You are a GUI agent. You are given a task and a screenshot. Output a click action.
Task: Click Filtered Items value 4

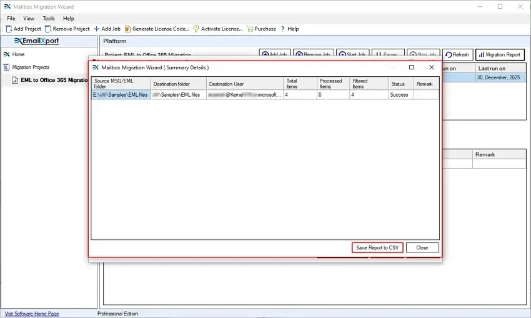coord(369,95)
